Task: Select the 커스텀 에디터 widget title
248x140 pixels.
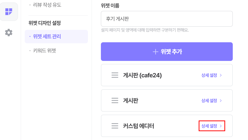Action: pos(138,126)
